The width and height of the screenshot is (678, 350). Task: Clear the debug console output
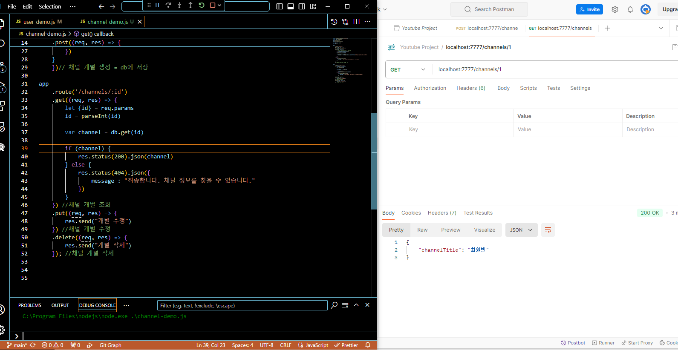(x=345, y=305)
